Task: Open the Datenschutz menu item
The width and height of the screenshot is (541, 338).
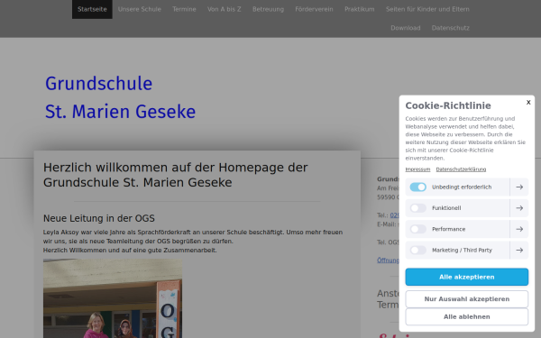Action: coord(450,28)
